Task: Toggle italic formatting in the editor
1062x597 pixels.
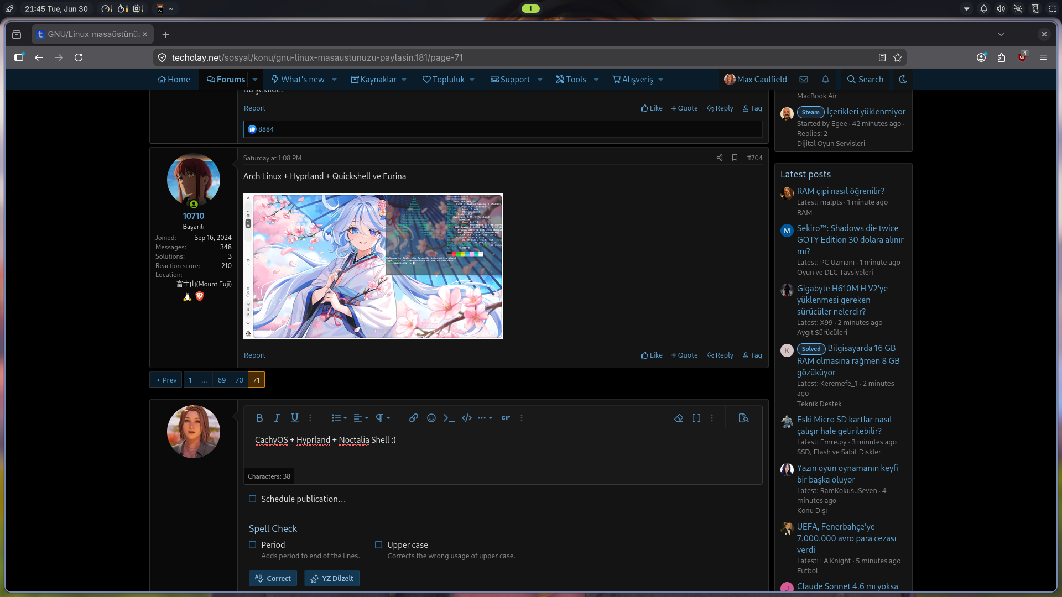Action: [277, 418]
